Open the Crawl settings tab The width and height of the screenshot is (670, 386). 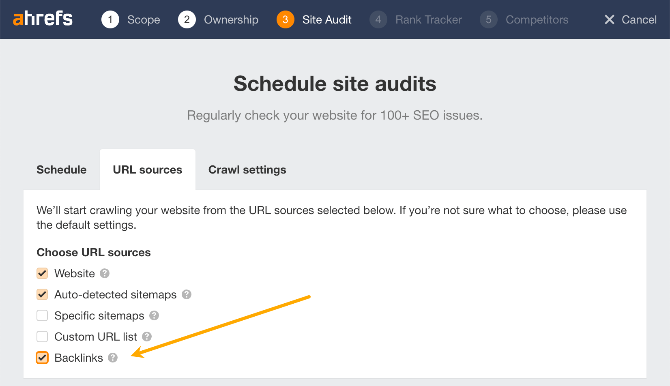[x=247, y=169]
